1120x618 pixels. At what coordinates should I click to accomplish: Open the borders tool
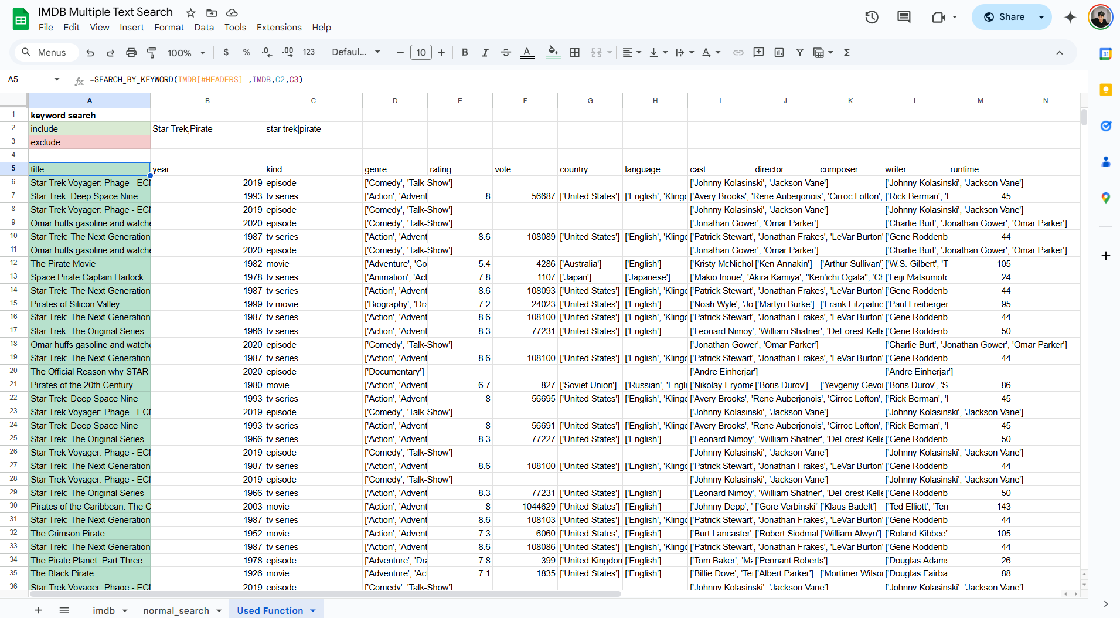click(x=575, y=53)
